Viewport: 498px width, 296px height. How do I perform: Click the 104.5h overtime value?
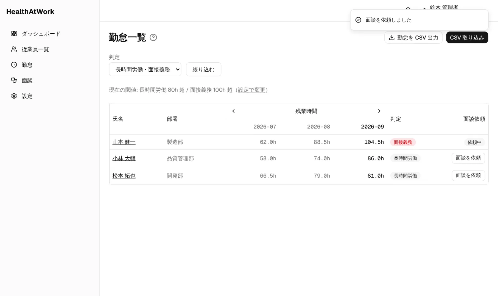click(x=374, y=142)
